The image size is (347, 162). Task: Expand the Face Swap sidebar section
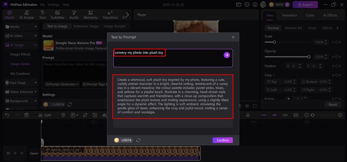[21, 83]
